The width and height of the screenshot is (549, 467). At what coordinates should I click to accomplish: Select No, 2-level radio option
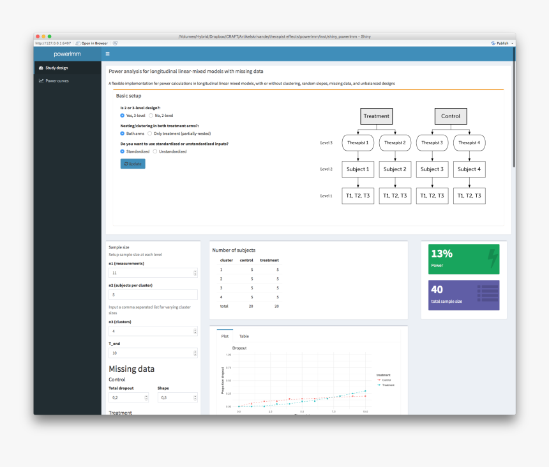pos(151,116)
